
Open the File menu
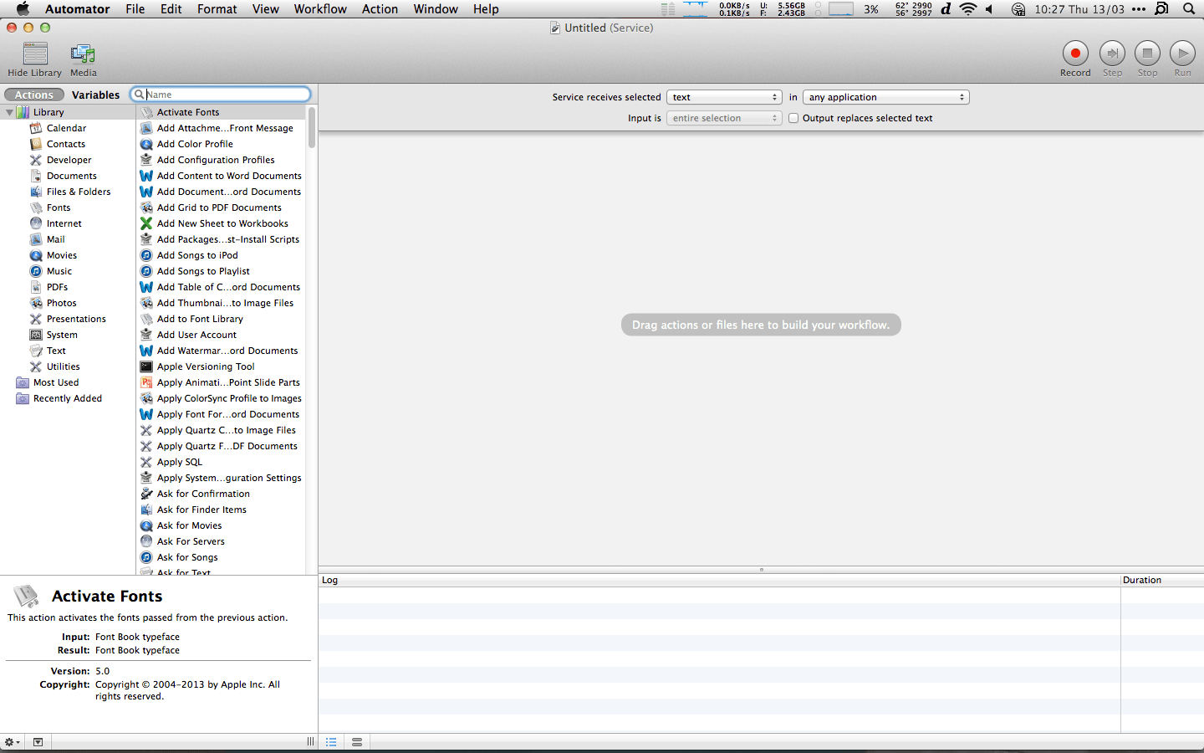tap(135, 9)
